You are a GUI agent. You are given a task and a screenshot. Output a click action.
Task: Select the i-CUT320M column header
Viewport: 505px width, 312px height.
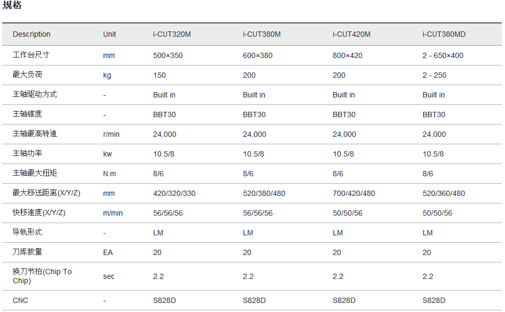(x=172, y=35)
